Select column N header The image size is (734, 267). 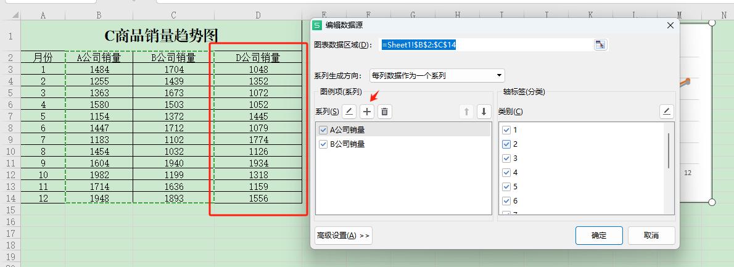pyautogui.click(x=724, y=15)
